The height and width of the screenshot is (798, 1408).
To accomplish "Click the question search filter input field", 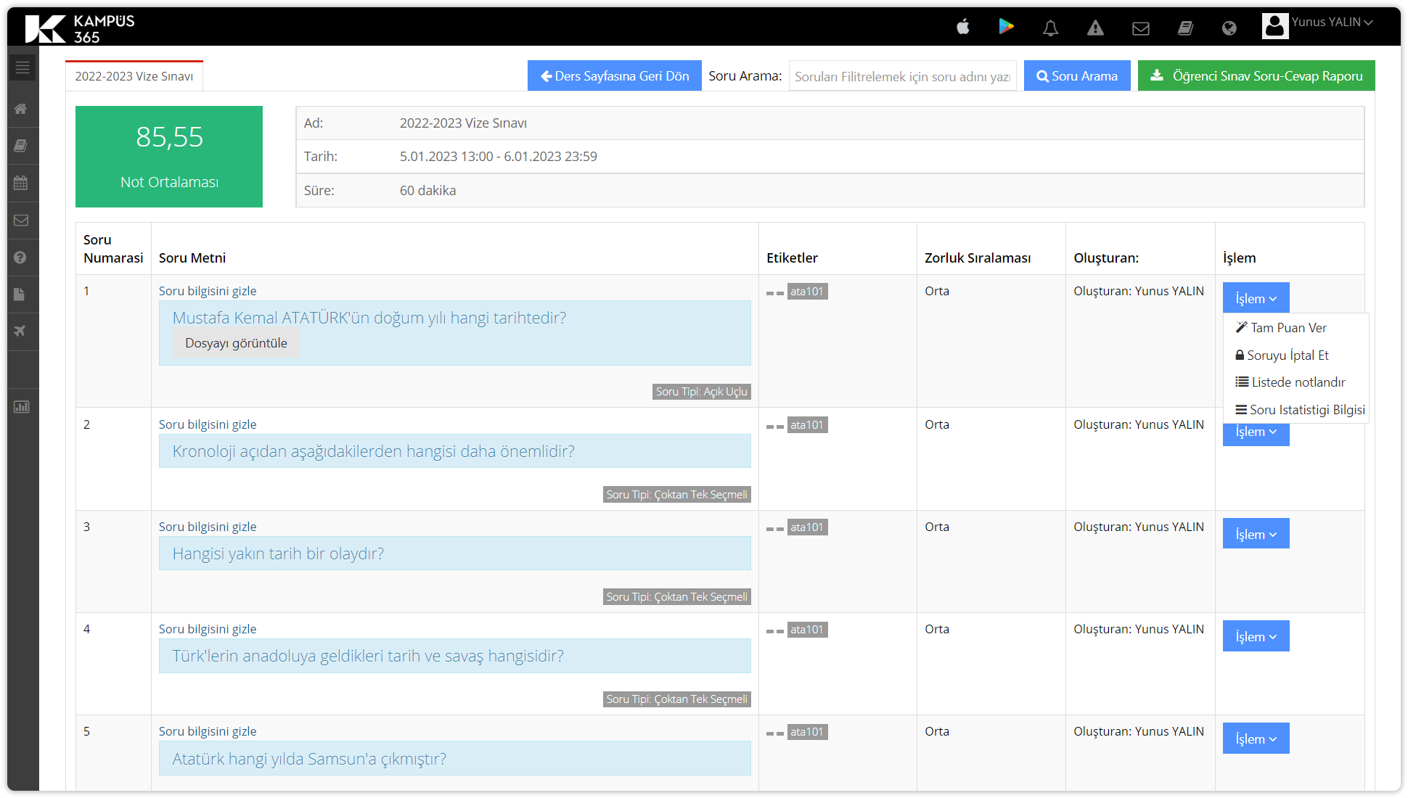I will (901, 76).
